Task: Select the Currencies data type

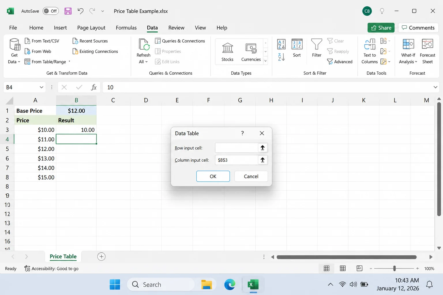Action: 251,52
